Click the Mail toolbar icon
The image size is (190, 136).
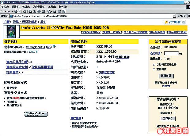tap(49, 12)
